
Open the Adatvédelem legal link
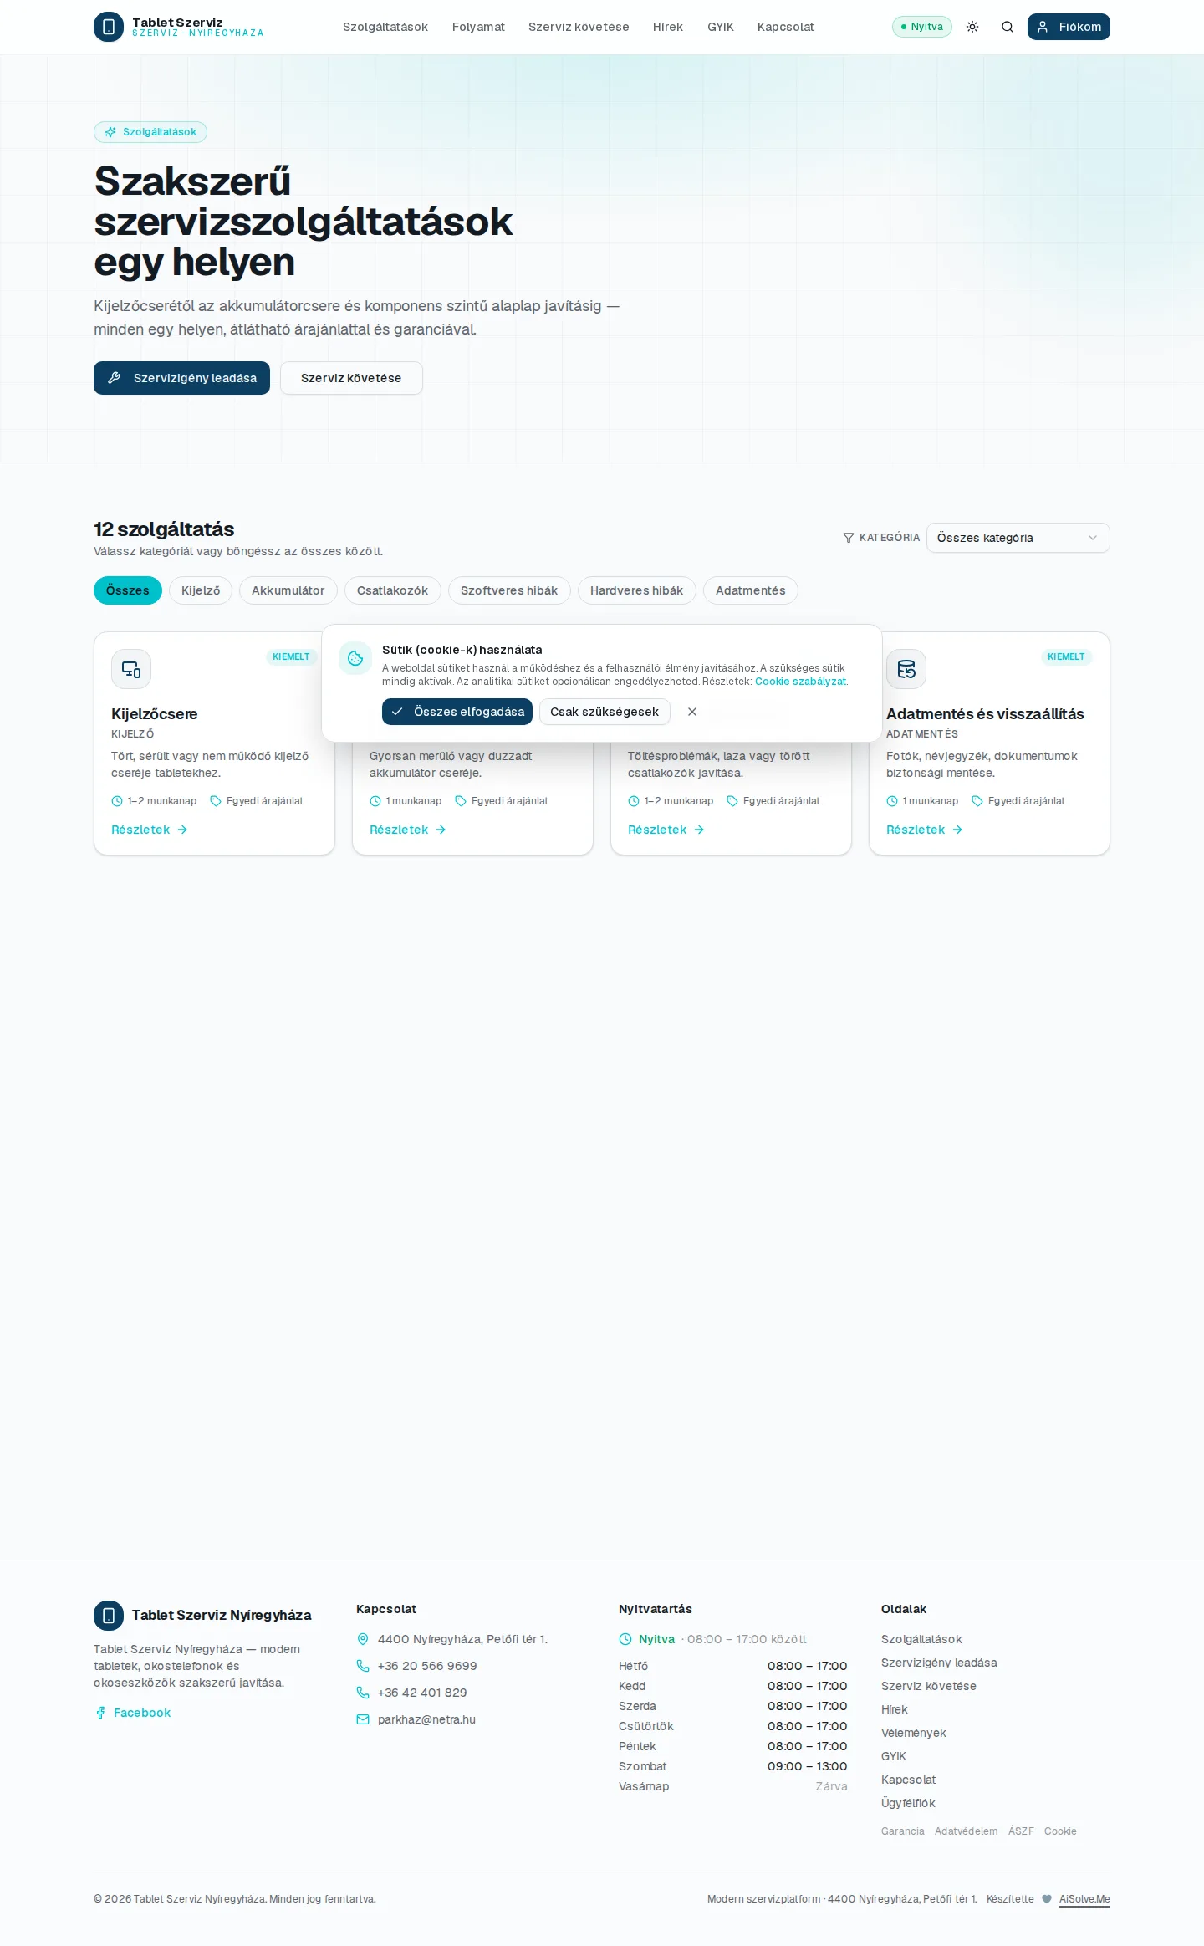(x=967, y=1831)
